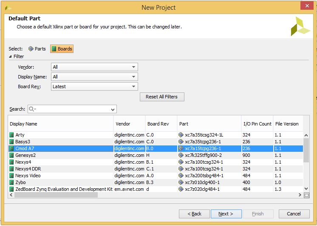This screenshot has height=226, width=317.
Task: Click the list's vertical scroll down arrow
Action: [306, 189]
